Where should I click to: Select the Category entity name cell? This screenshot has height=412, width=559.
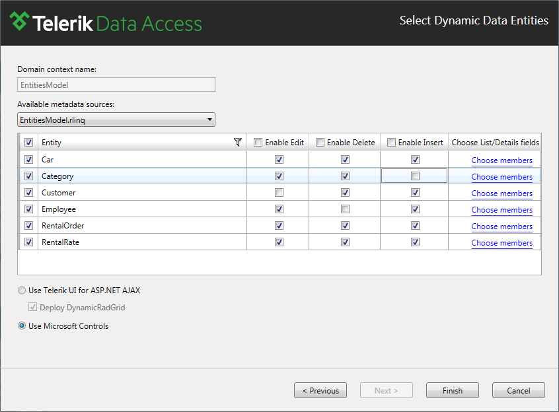pos(142,176)
